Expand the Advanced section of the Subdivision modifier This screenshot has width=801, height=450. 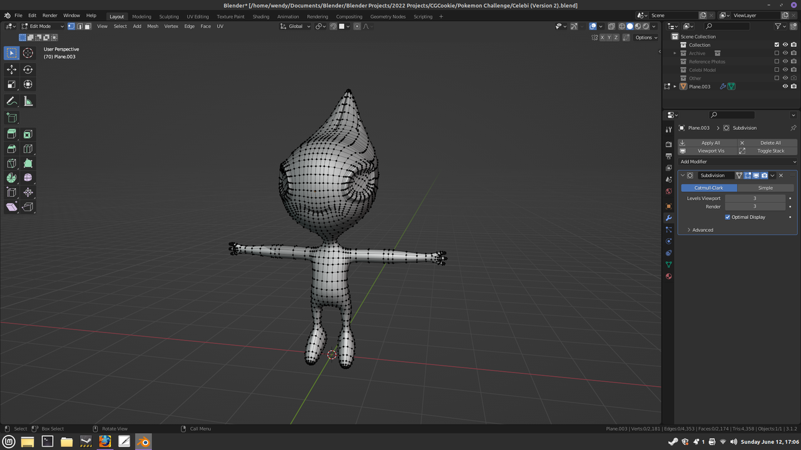click(x=702, y=229)
